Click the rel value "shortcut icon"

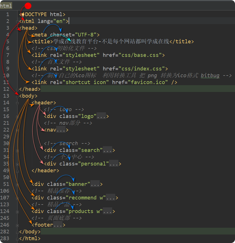point(86,82)
